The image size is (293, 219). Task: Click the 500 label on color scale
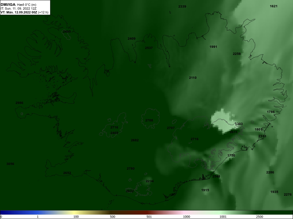tap(113, 217)
